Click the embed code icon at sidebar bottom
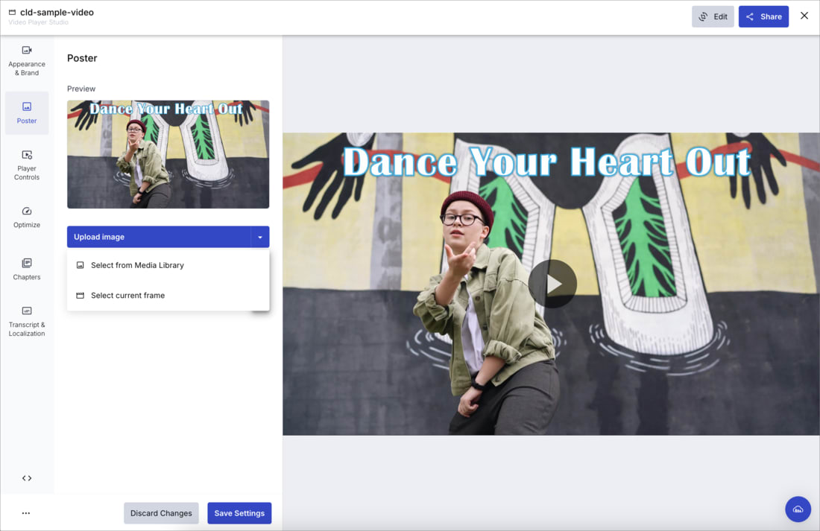820x531 pixels. [x=27, y=477]
